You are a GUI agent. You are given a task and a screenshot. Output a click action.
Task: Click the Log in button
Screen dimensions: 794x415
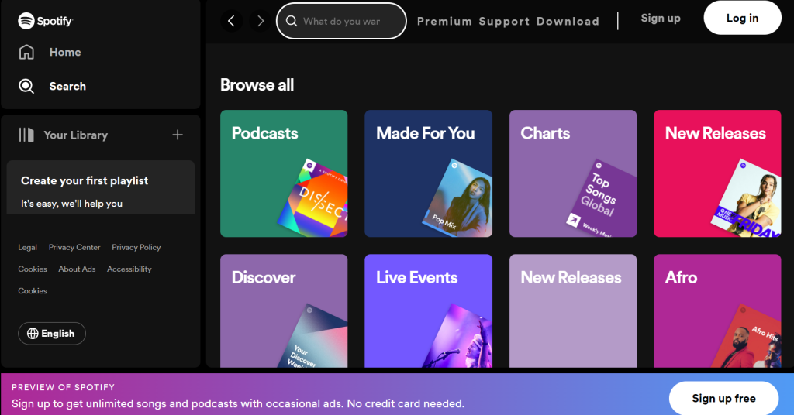click(x=742, y=19)
